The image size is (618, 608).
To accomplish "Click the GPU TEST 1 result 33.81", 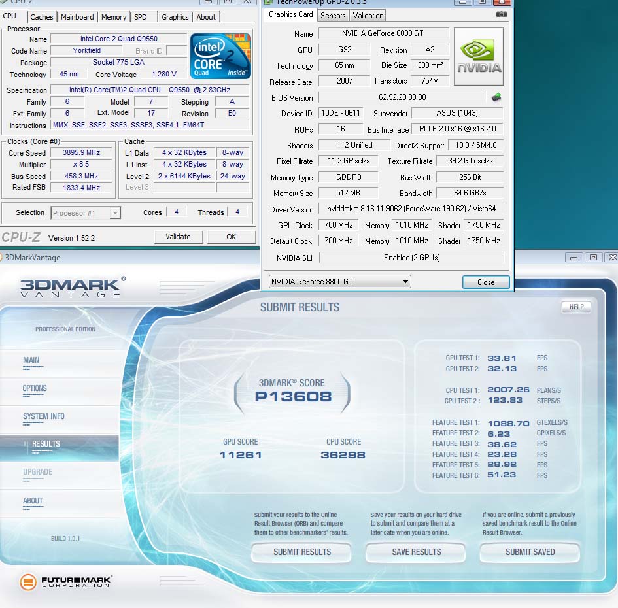I will 502,358.
